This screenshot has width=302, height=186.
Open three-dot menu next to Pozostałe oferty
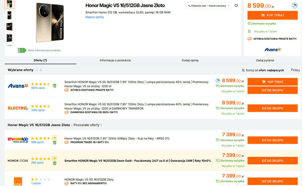(x=101, y=125)
